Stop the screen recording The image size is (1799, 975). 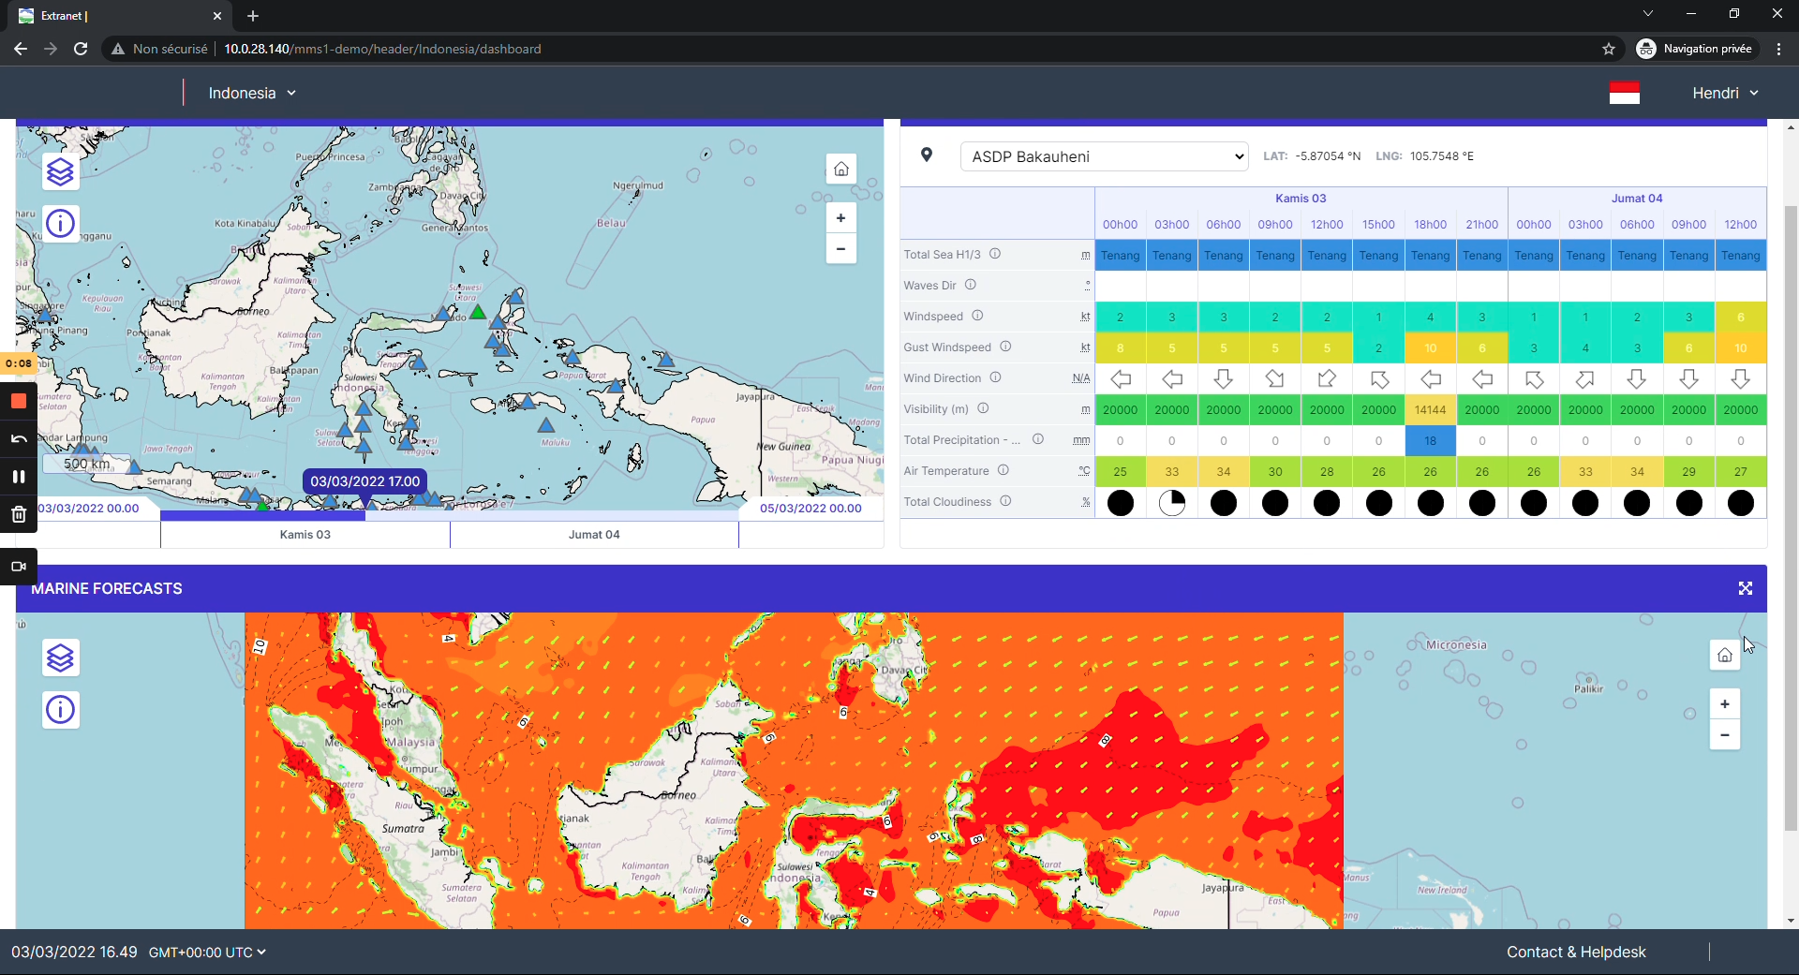tap(19, 401)
